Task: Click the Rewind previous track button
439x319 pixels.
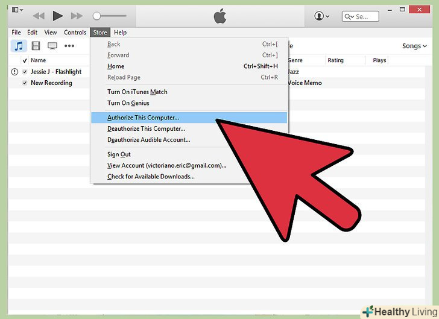Action: [39, 16]
